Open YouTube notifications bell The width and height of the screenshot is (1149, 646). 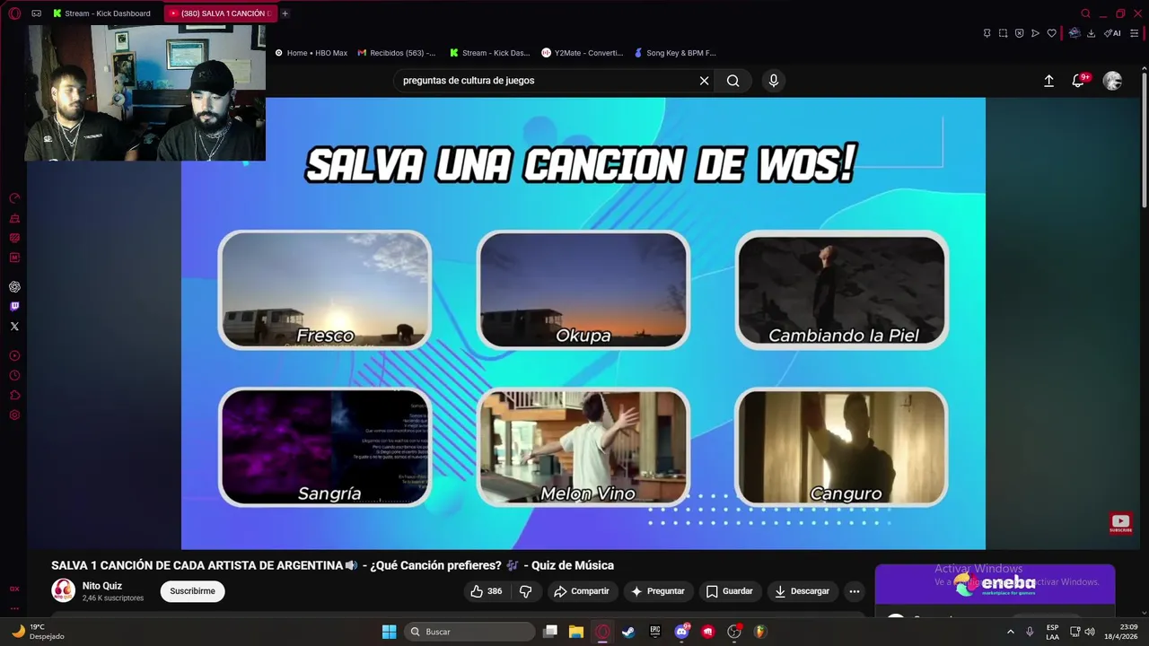1079,81
